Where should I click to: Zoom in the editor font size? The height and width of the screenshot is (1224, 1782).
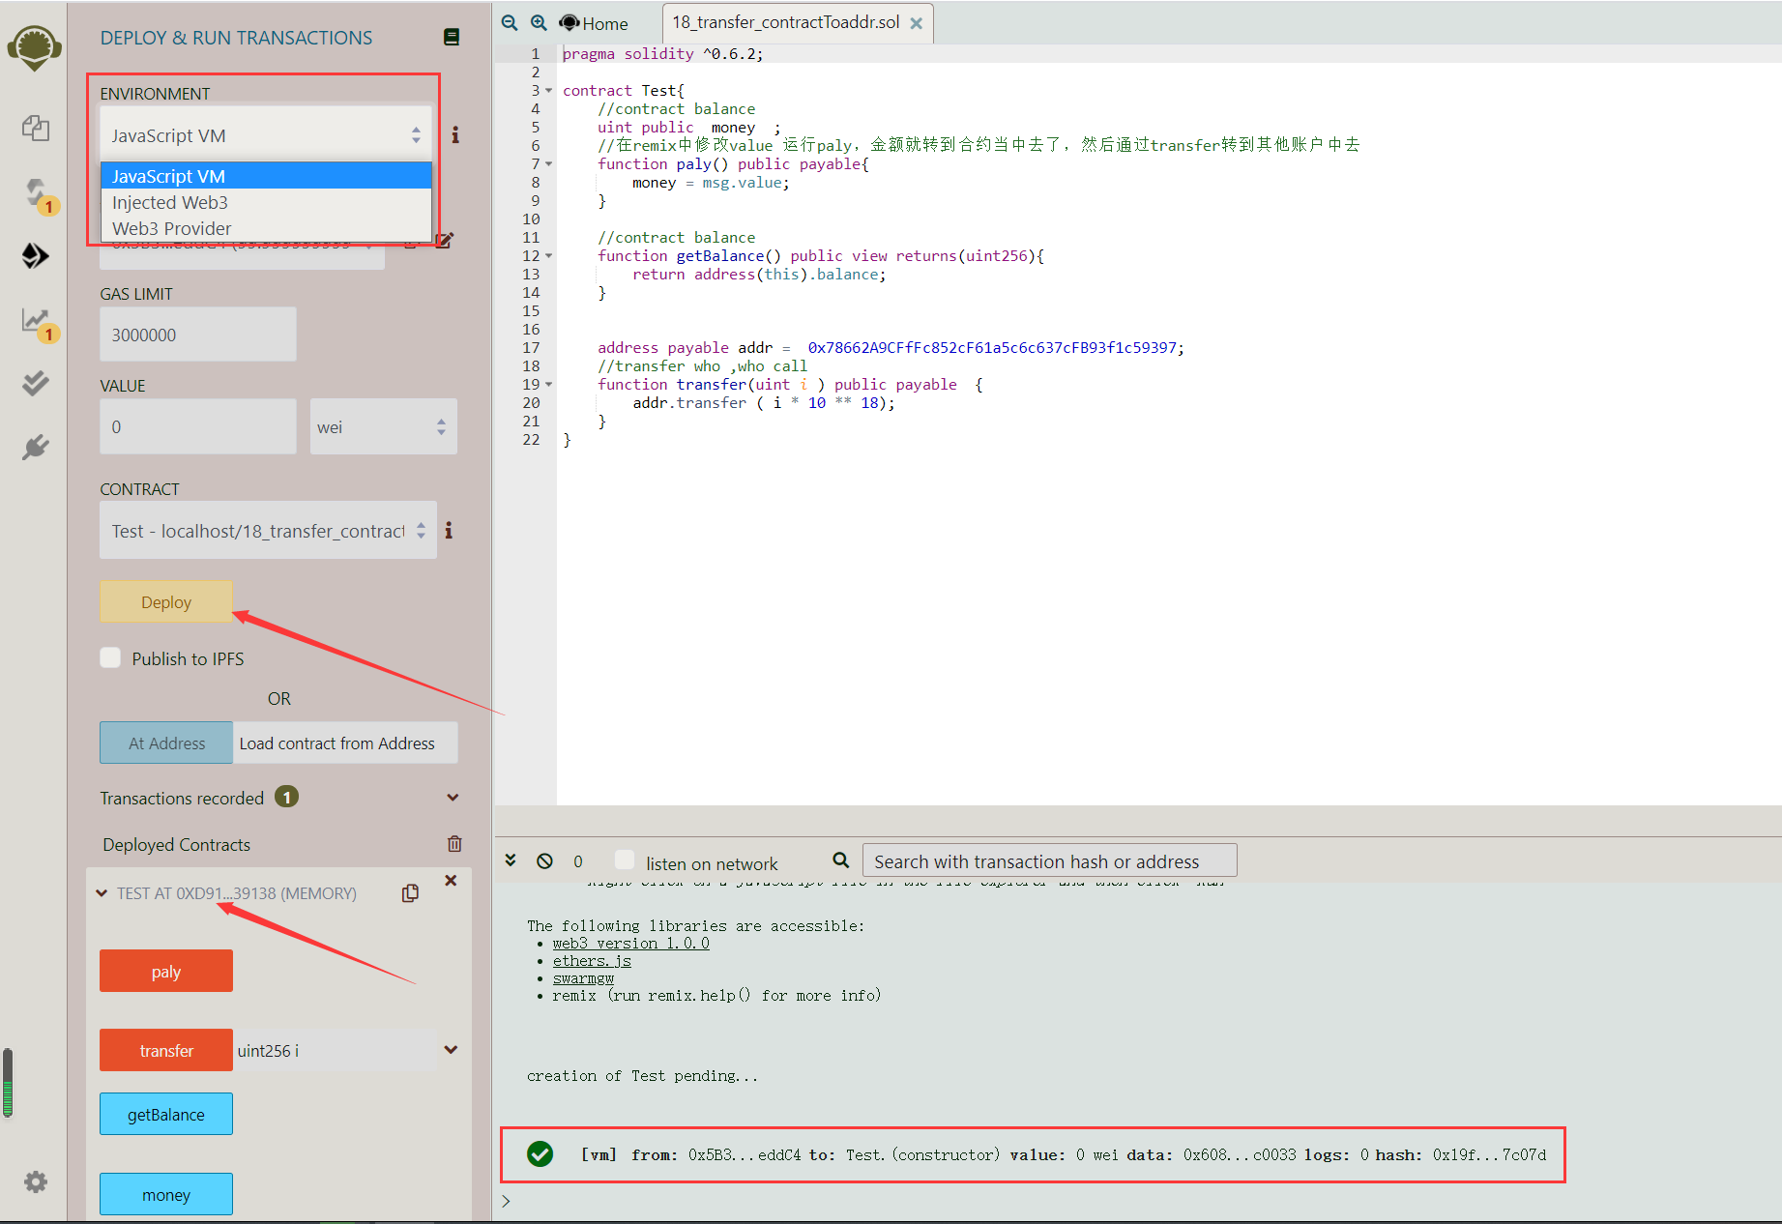[x=539, y=23]
